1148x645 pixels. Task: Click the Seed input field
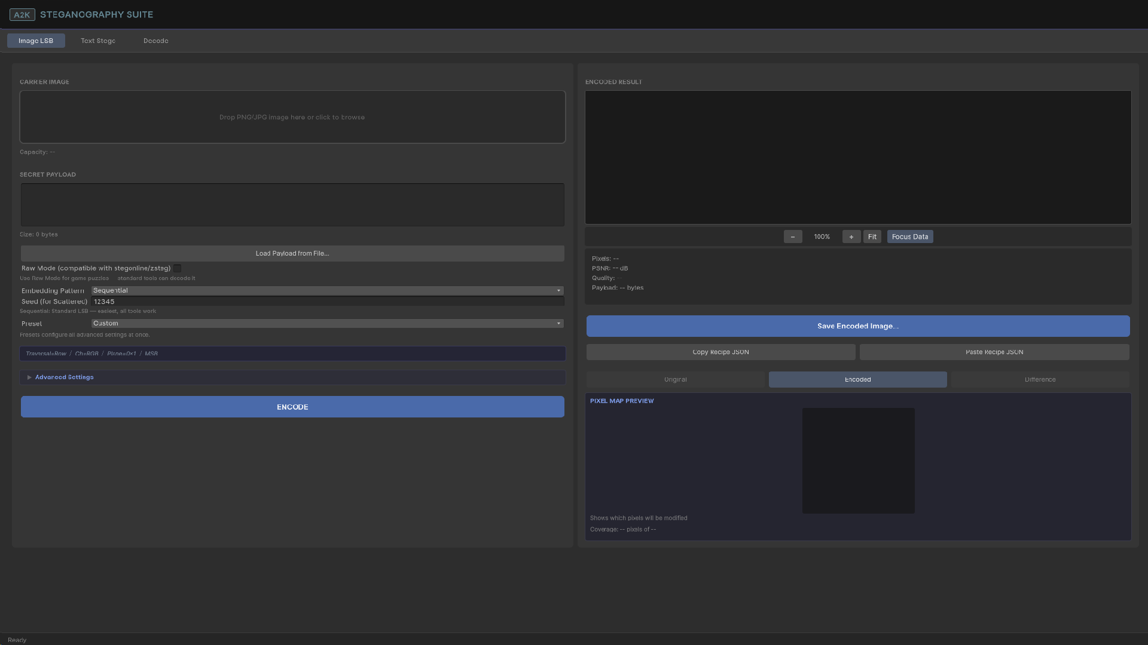tap(327, 302)
